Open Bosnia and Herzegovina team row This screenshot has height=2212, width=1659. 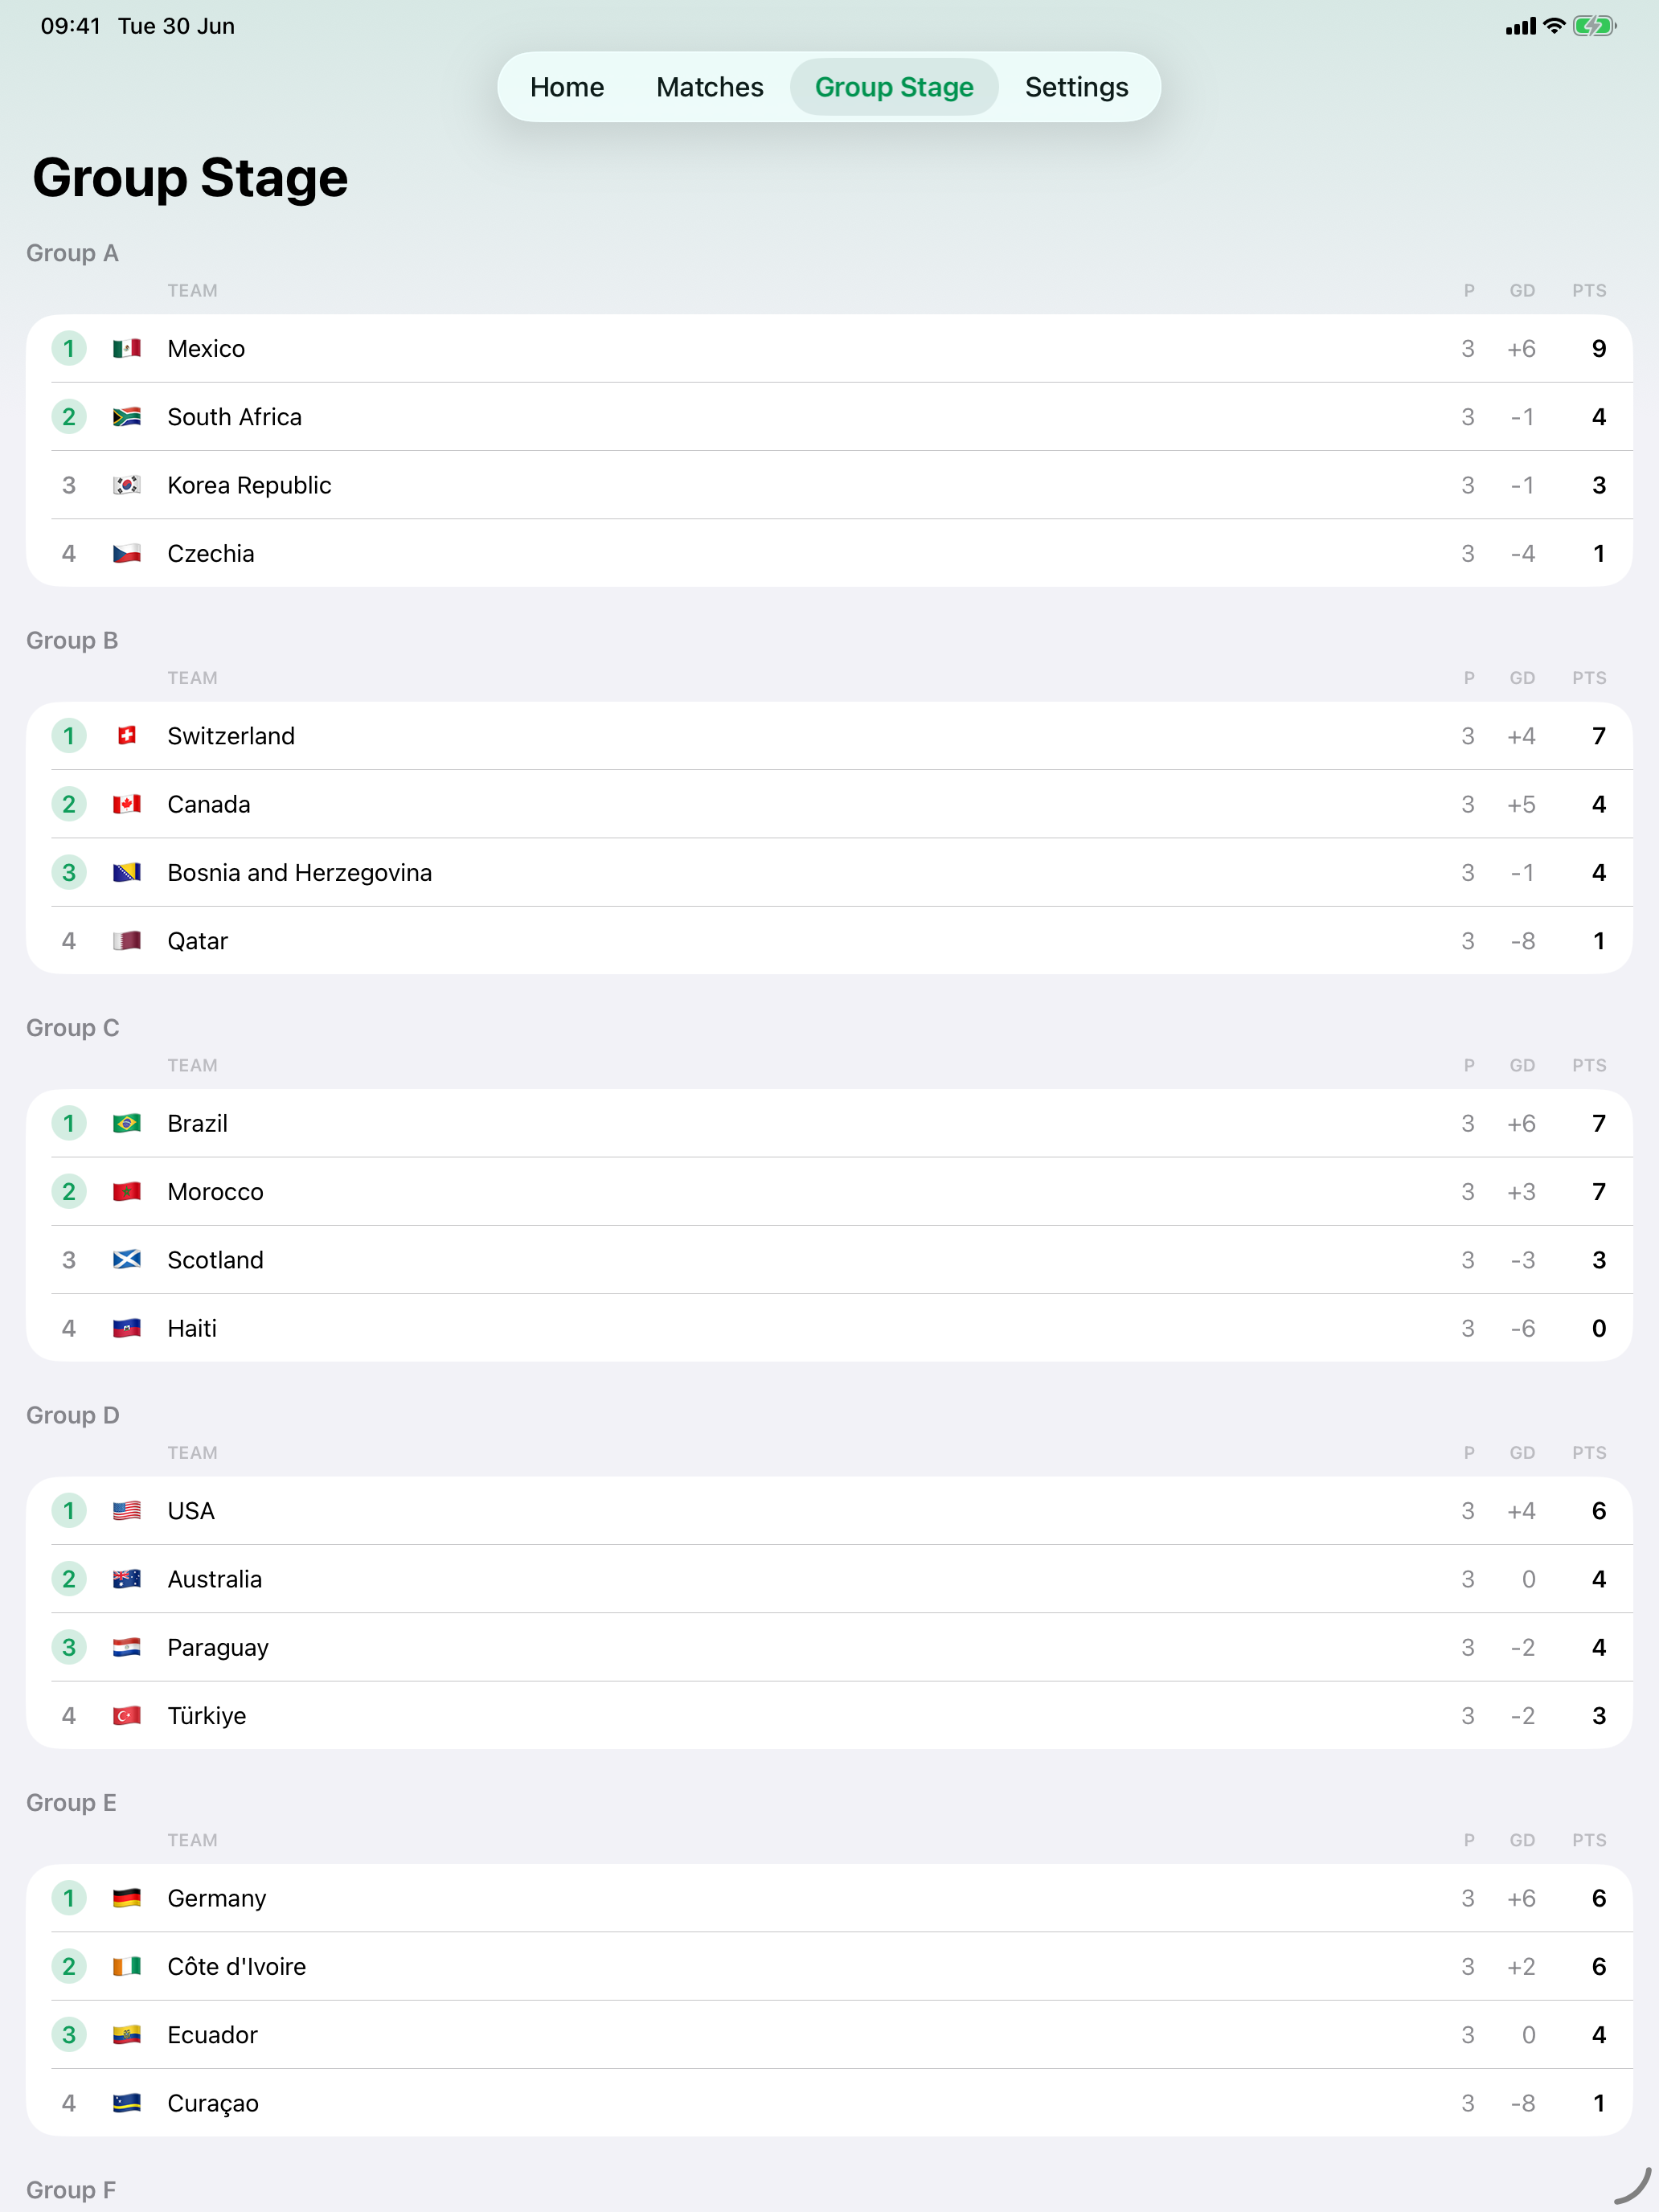click(x=829, y=873)
